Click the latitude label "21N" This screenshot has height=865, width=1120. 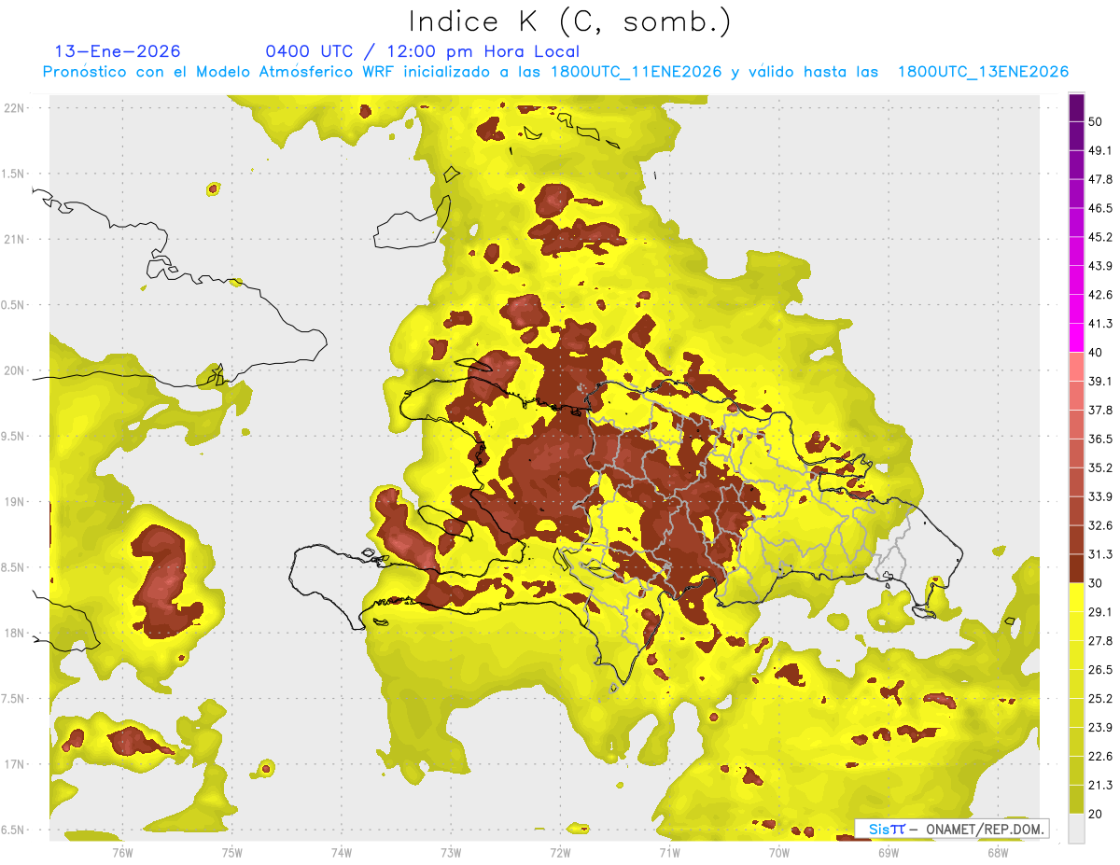coord(15,239)
